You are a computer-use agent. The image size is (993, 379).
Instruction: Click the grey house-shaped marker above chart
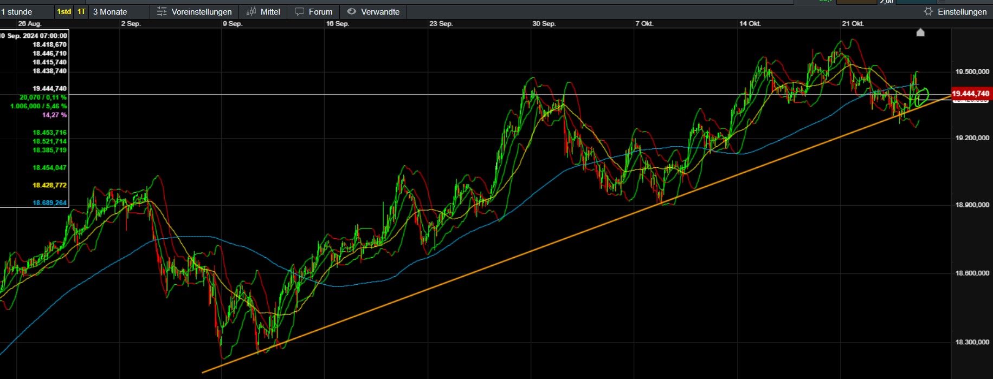(920, 32)
